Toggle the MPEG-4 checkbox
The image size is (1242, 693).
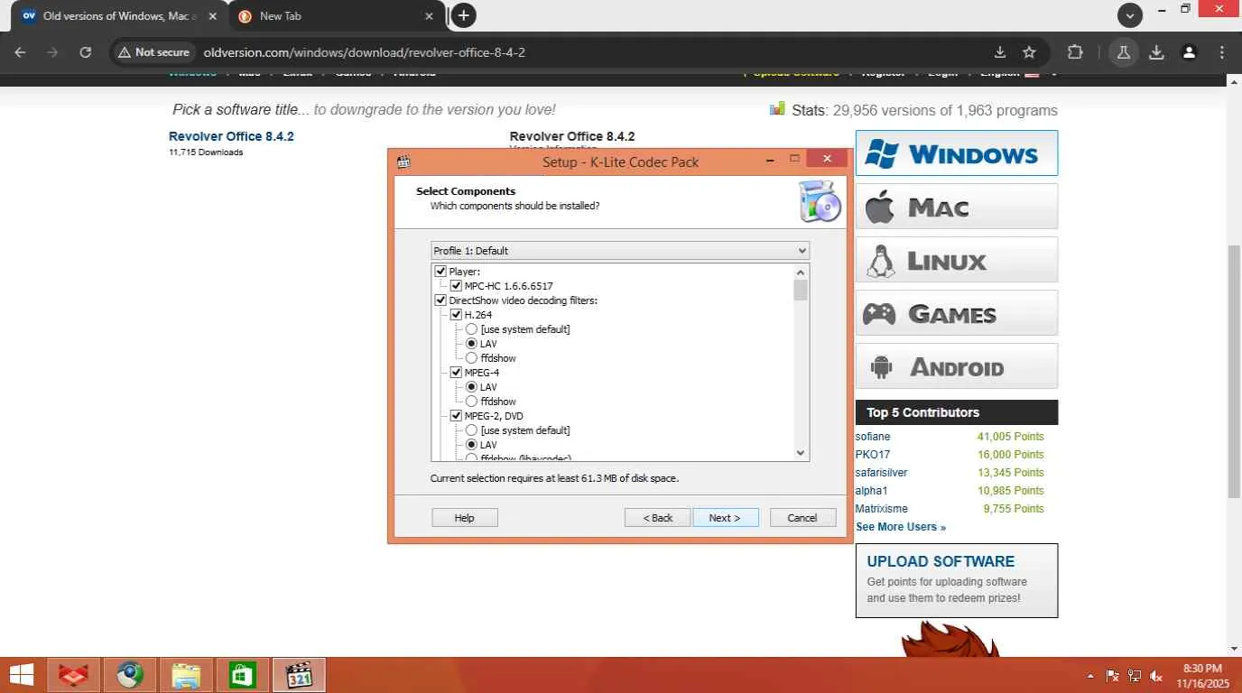[456, 373]
